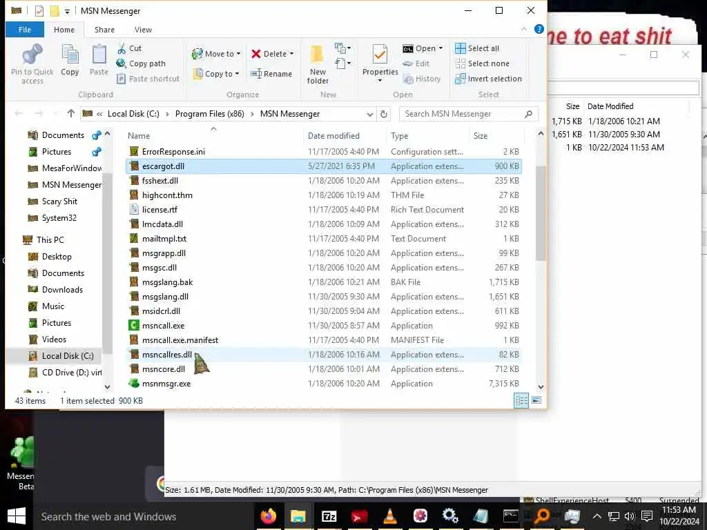Click the Windows Start button
Screen dimensions: 707x530
17,516
